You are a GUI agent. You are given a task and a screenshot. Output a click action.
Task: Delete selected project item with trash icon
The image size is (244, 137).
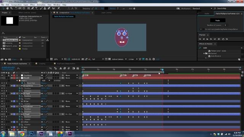pyautogui.click(x=21, y=59)
